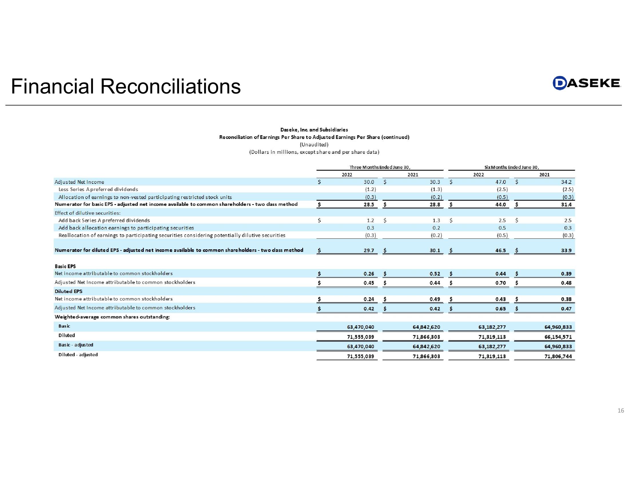Select the value 33.9 diluted EPS numerator
The height and width of the screenshot is (486, 629).
(566, 250)
